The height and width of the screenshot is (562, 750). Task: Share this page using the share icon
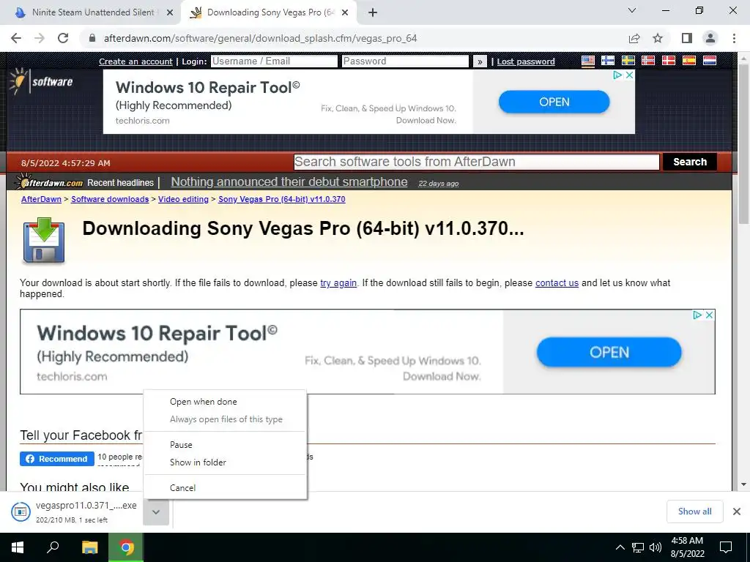tap(634, 38)
